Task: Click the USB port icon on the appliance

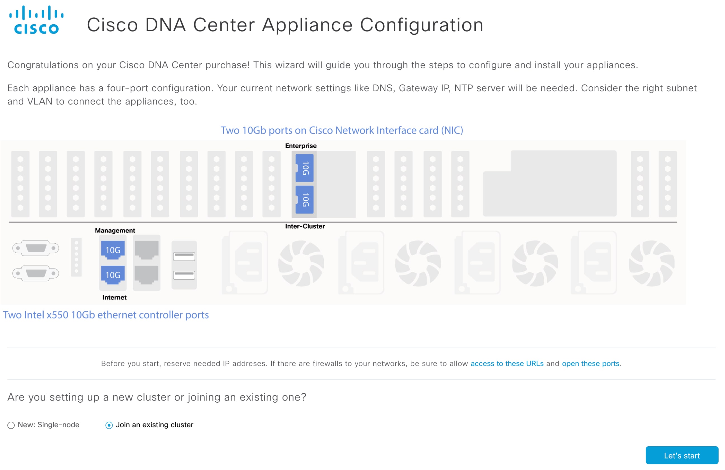Action: pyautogui.click(x=184, y=257)
